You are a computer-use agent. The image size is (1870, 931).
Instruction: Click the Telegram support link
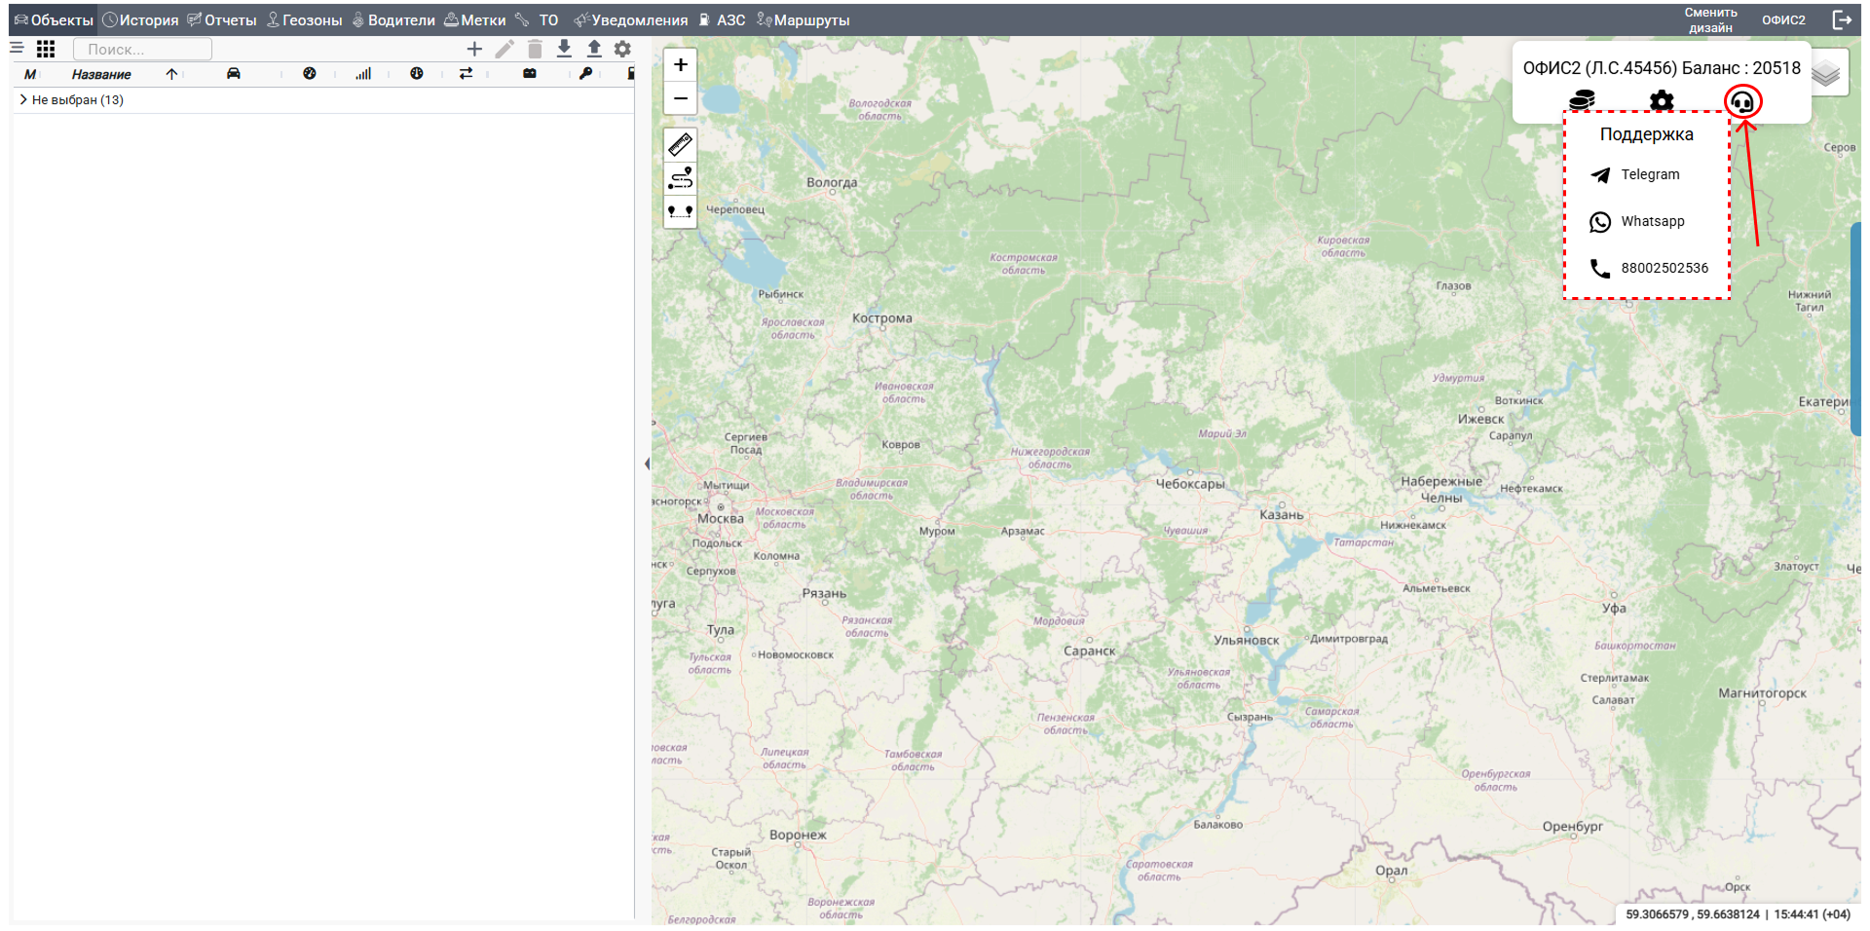point(1649,175)
